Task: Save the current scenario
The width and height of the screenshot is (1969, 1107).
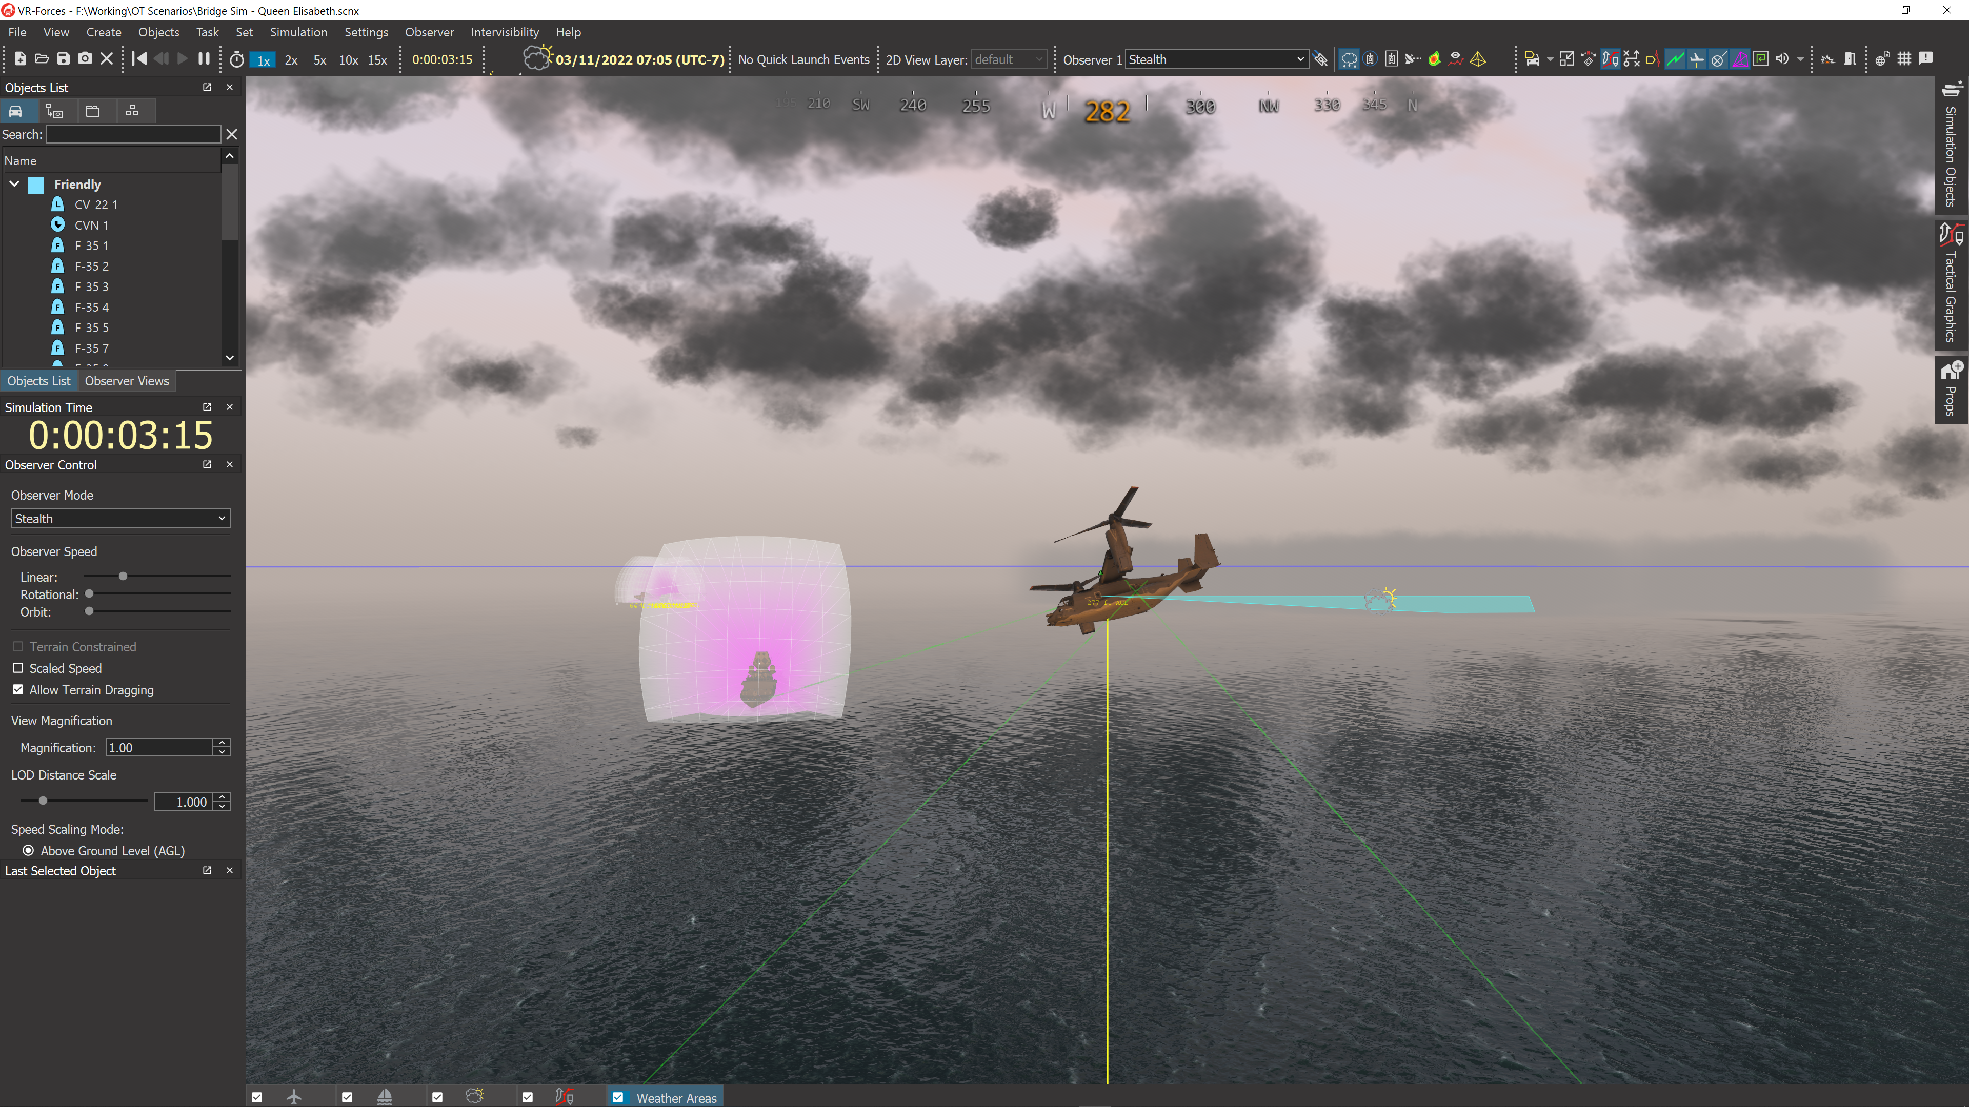Action: point(64,59)
